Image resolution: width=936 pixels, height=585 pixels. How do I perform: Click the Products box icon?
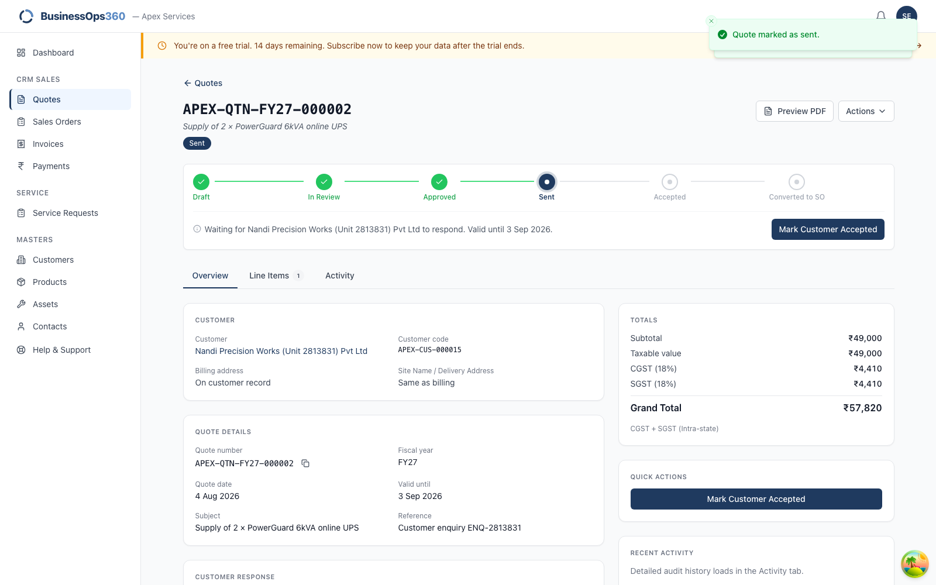coord(21,282)
